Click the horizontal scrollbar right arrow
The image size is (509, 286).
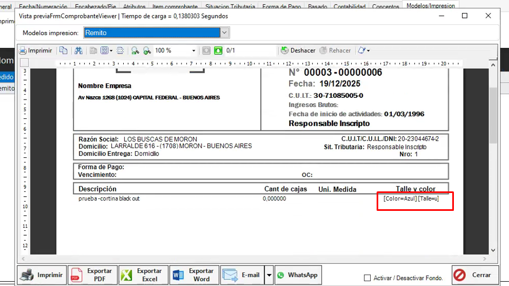(x=485, y=259)
